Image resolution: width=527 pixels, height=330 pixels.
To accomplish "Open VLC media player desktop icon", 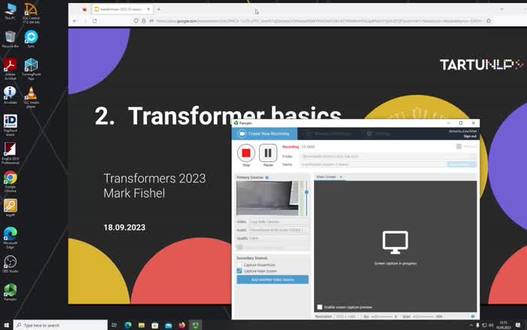I will pyautogui.click(x=31, y=97).
